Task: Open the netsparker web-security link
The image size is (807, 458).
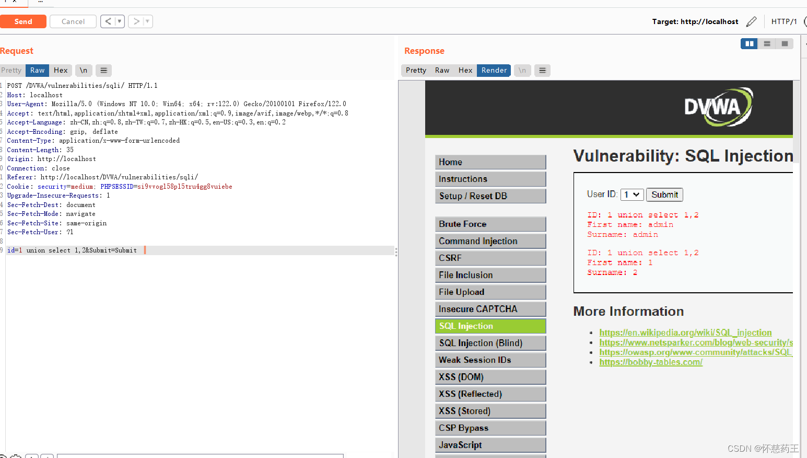Action: point(696,342)
